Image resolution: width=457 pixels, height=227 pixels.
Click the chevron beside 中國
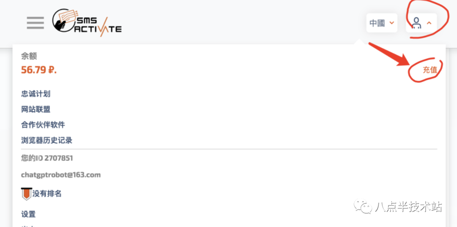(x=392, y=23)
